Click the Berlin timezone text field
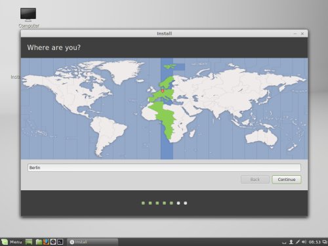Viewport: 328px width, 246px height. click(x=164, y=168)
